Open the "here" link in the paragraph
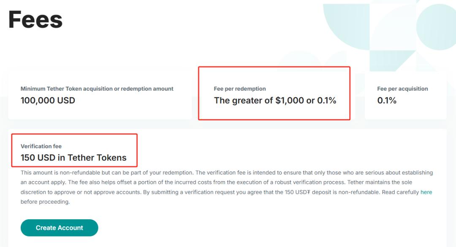Viewport: 456px width, 247px height. 426,192
